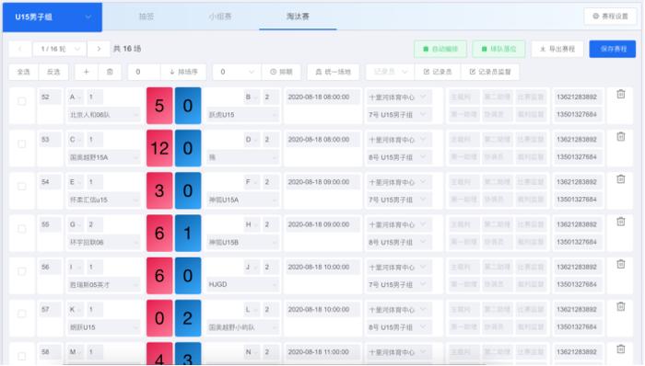Click the blue score 2 in match 57
The width and height of the screenshot is (645, 366).
[188, 318]
